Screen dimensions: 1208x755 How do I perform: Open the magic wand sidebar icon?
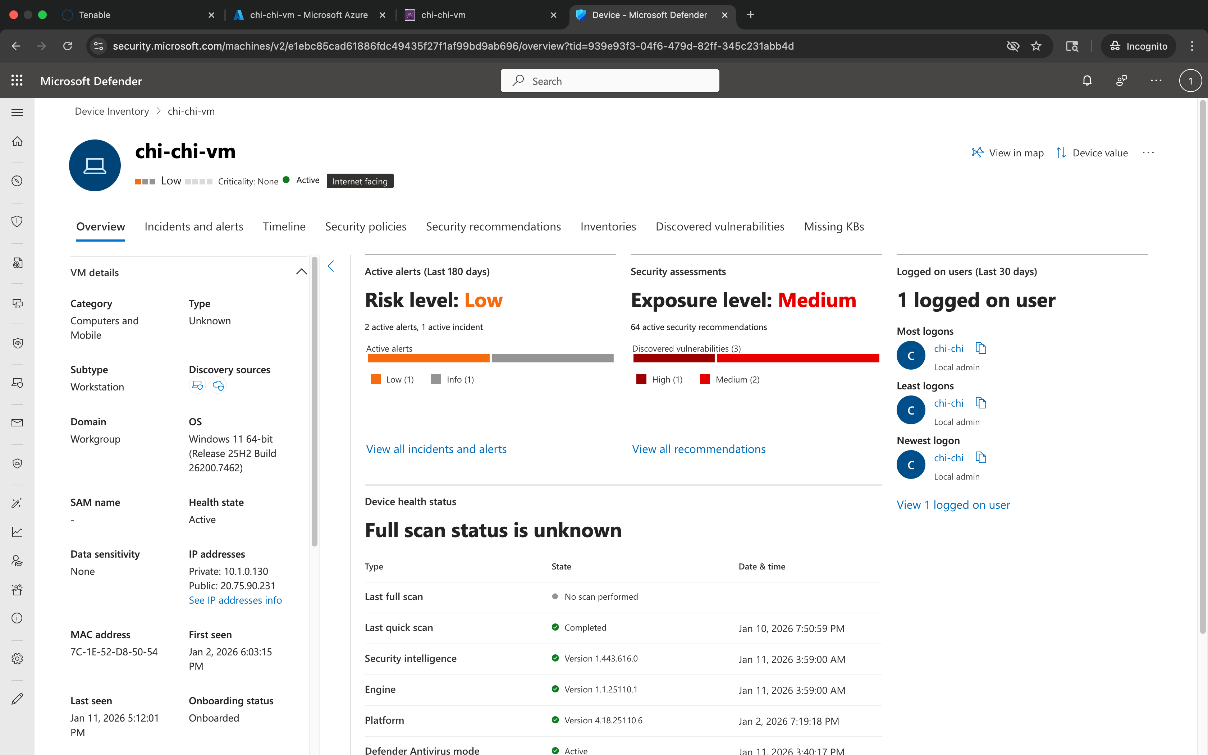[17, 503]
